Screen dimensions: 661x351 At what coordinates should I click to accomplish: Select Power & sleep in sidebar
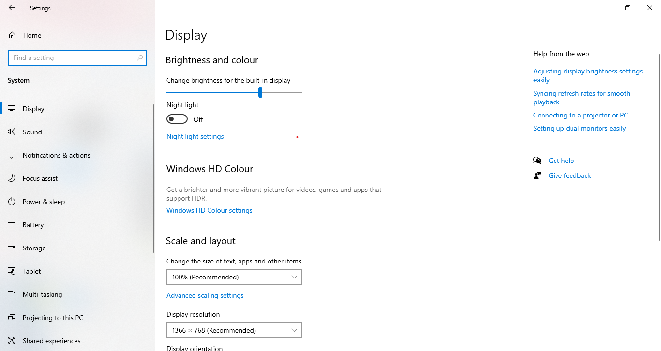coord(44,202)
